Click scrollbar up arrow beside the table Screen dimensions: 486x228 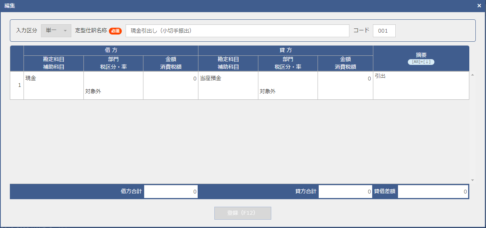472,75
